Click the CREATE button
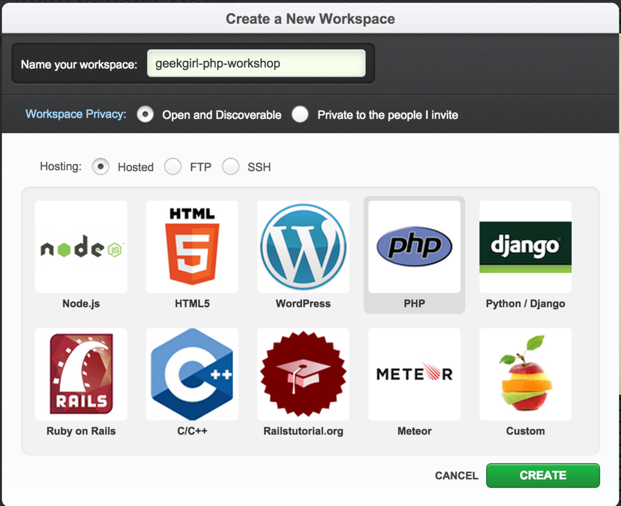Screen dimensions: 621x506 click(543, 476)
